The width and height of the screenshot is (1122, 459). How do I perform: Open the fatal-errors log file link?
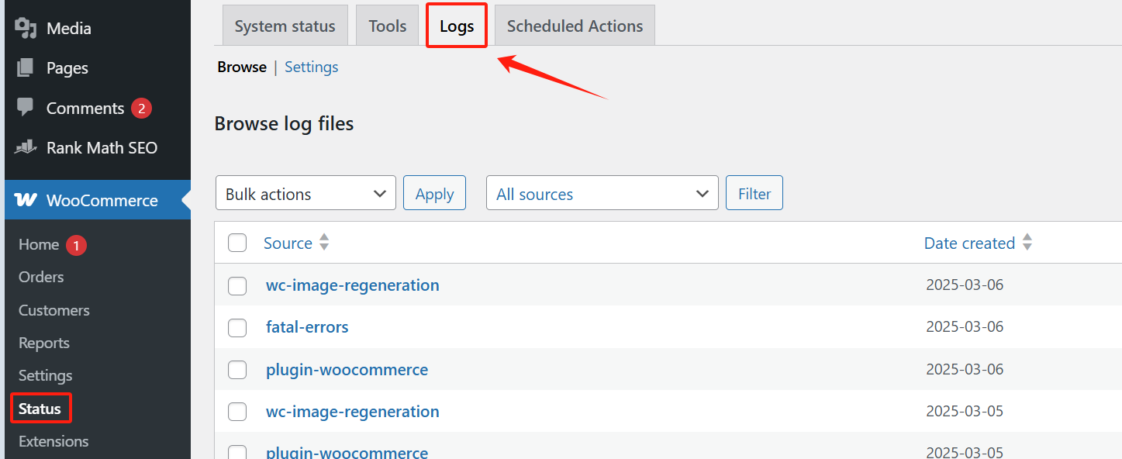coord(307,327)
